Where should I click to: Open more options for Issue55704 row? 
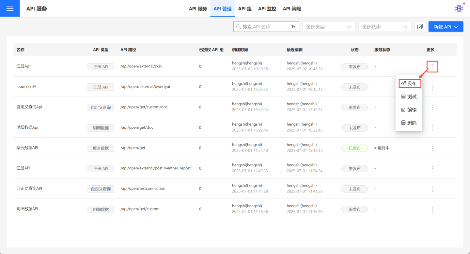click(x=432, y=87)
